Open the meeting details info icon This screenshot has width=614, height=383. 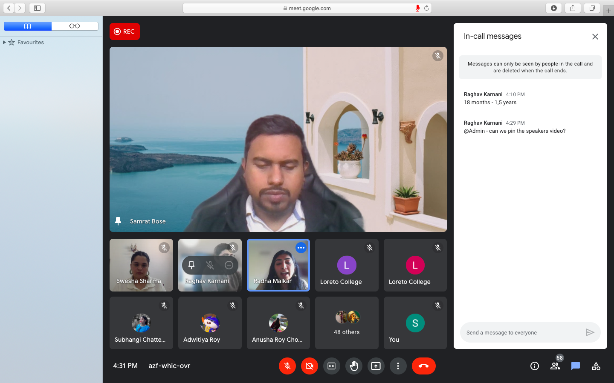[535, 366]
